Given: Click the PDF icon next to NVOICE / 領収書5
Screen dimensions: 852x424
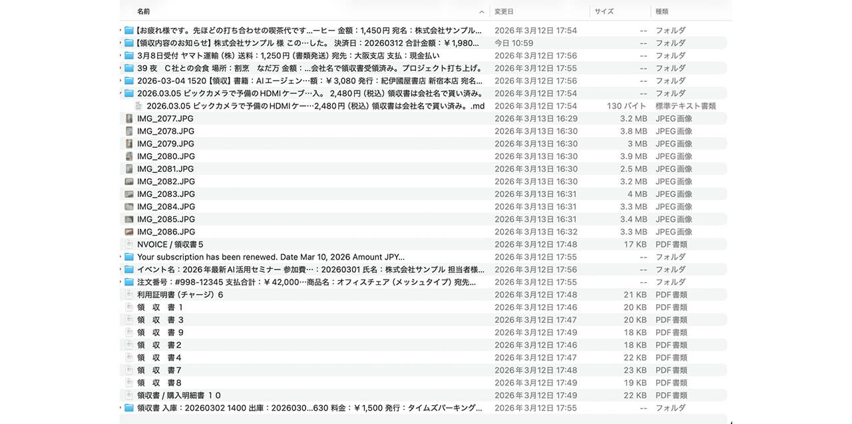Looking at the screenshot, I should point(129,244).
